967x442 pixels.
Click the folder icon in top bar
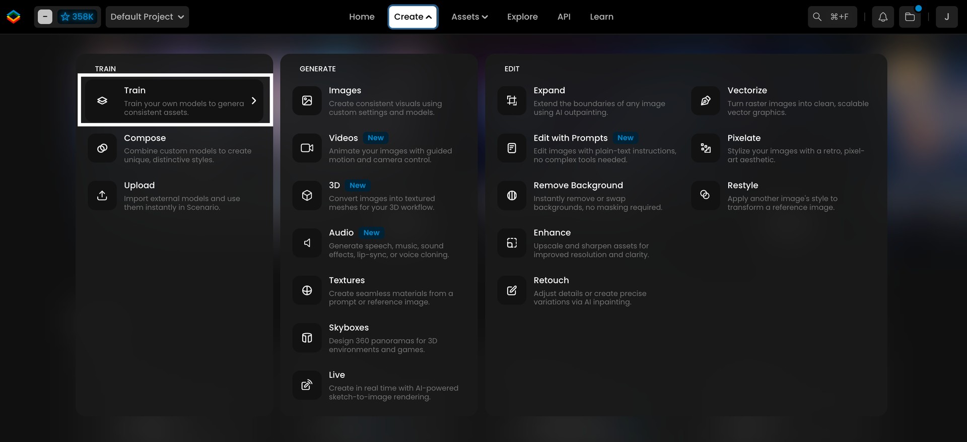point(910,17)
